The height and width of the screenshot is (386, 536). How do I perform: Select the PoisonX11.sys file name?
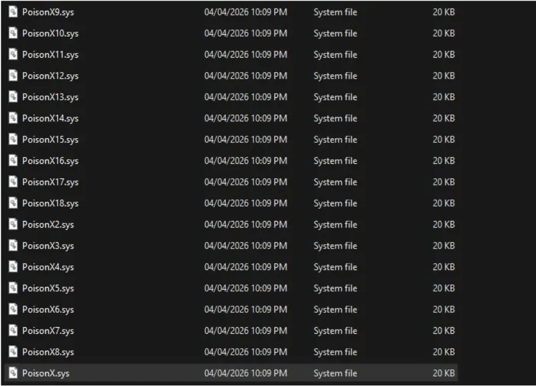50,55
